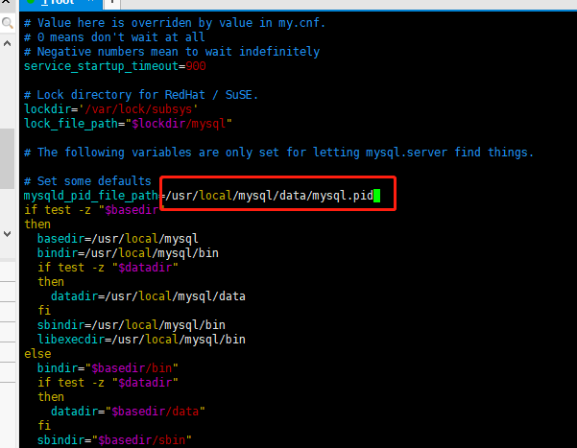The width and height of the screenshot is (577, 448).
Task: Click the line if test -z "$basedir"
Action: click(x=94, y=210)
